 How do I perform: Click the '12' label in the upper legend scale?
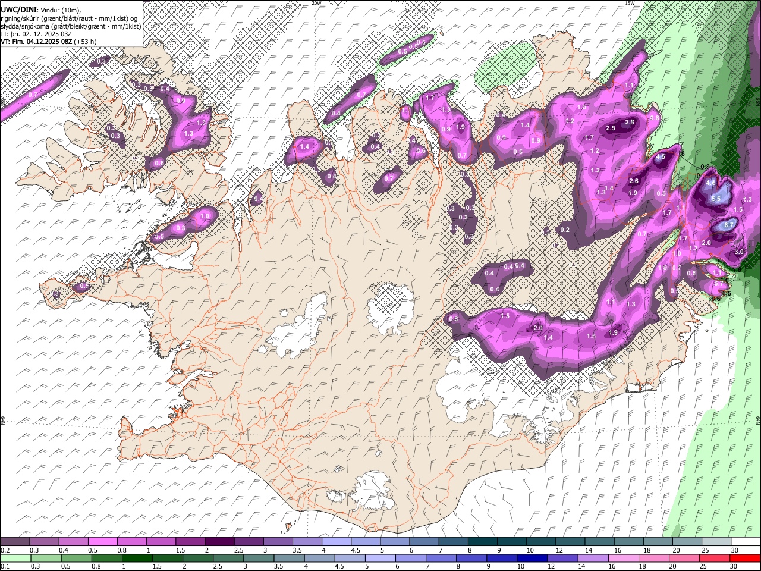tap(558, 550)
